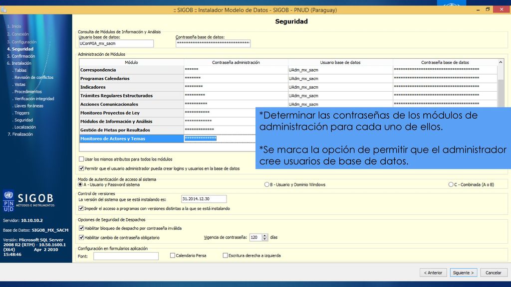This screenshot has height=287, width=511.
Task: Decrease Vigencia de contraseña with down arrow
Action: pos(264,239)
